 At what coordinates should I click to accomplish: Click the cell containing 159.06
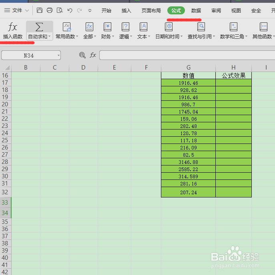188,119
